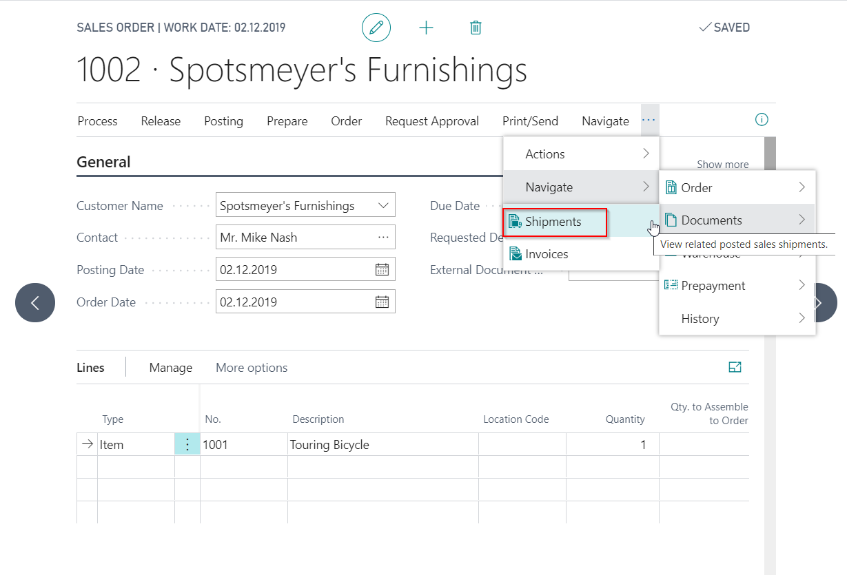Expand the Order submenu chevron
The image size is (847, 575).
tap(802, 187)
